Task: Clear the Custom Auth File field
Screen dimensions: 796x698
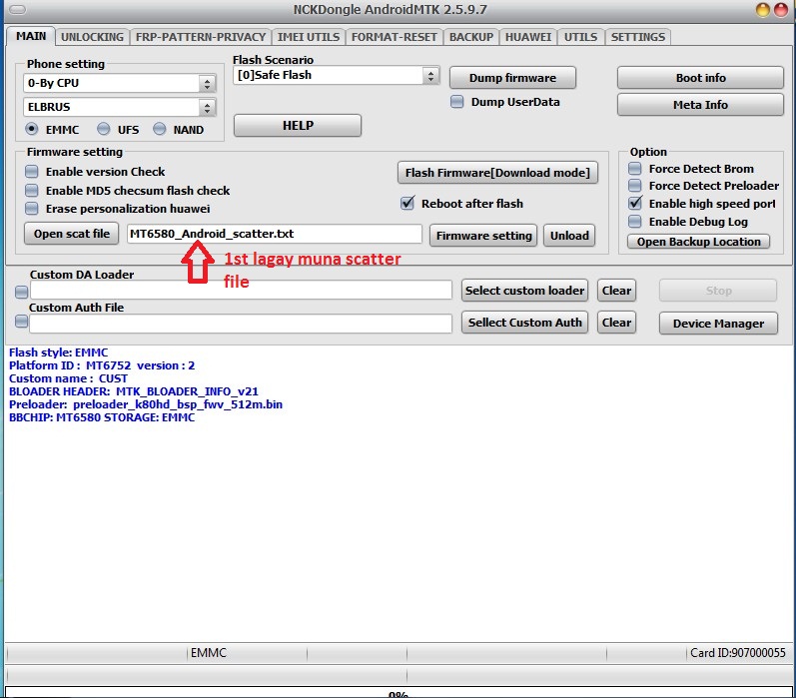Action: coord(617,323)
